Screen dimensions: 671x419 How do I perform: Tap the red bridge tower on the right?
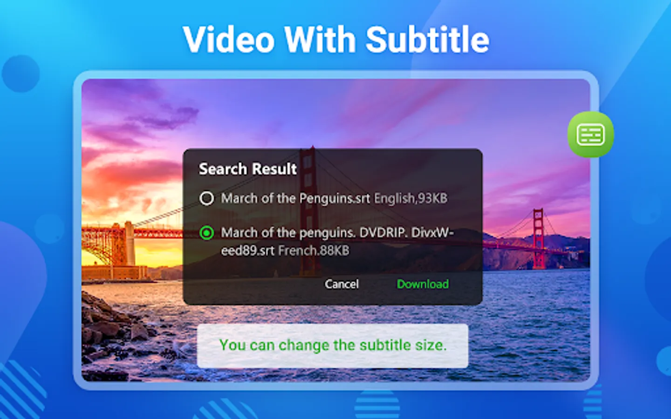tap(539, 238)
